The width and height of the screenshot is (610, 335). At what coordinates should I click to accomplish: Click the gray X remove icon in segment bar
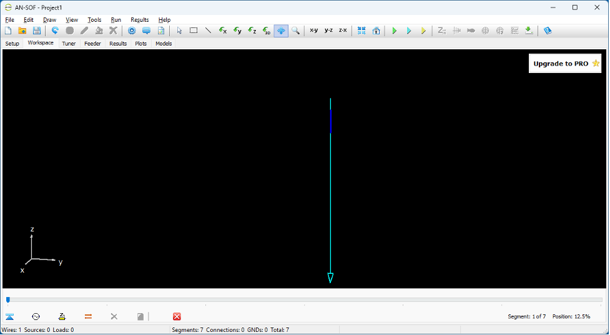[x=114, y=317]
